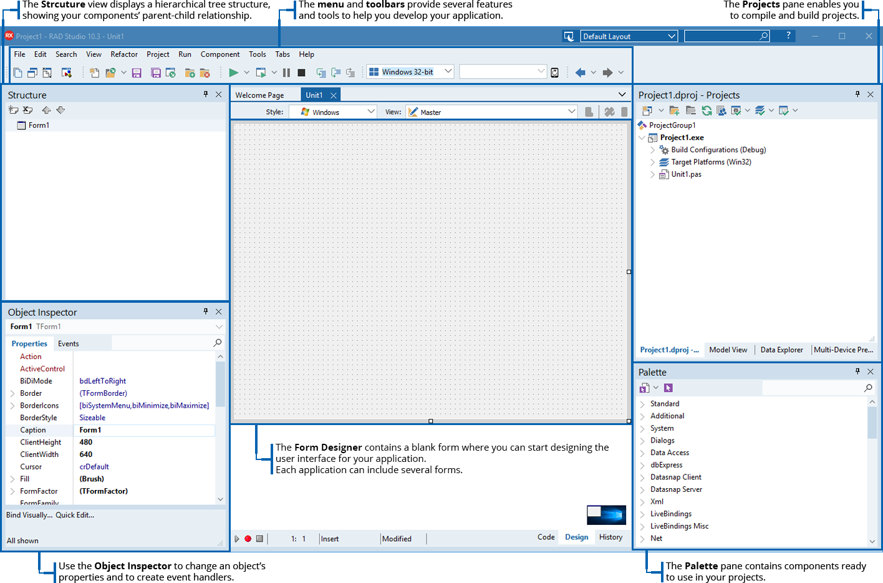The height and width of the screenshot is (583, 883).
Task: Switch to the History tab
Action: [610, 537]
